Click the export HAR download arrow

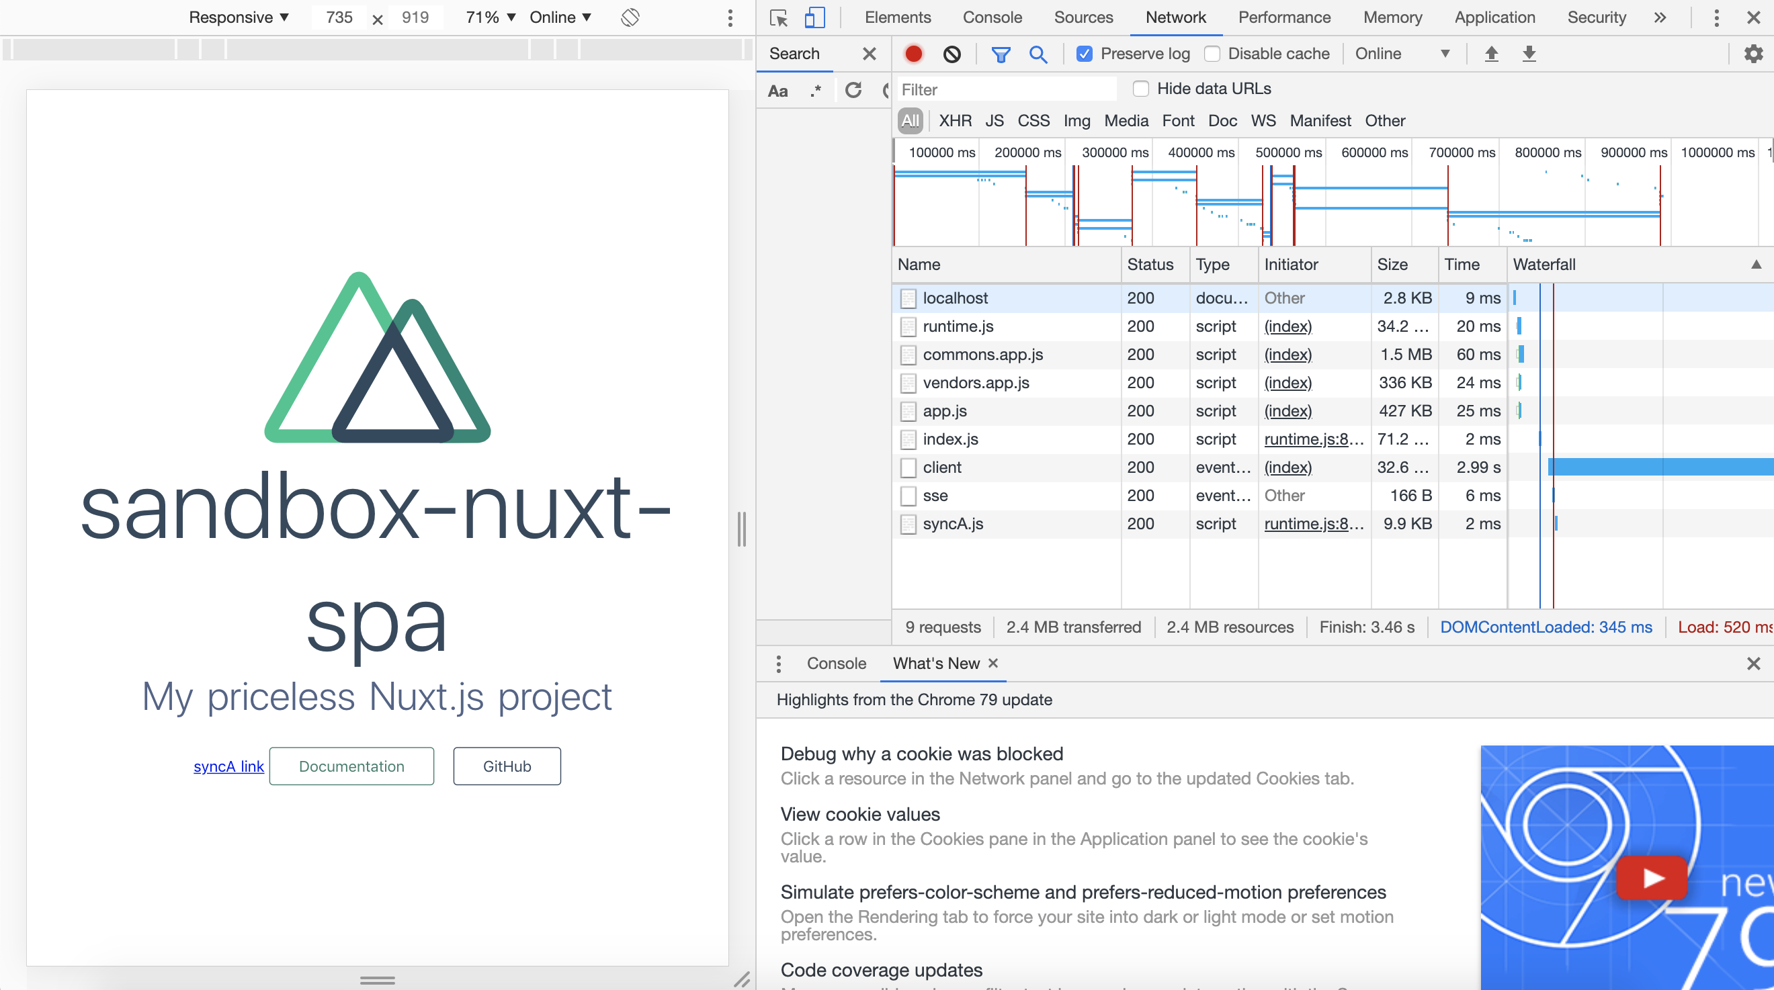pos(1529,54)
